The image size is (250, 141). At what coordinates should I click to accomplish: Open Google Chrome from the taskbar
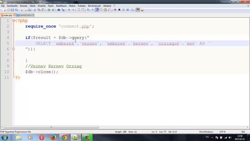64,137
